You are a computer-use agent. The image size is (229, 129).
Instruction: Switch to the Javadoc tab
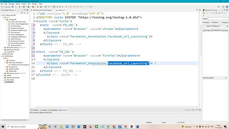point(44,110)
